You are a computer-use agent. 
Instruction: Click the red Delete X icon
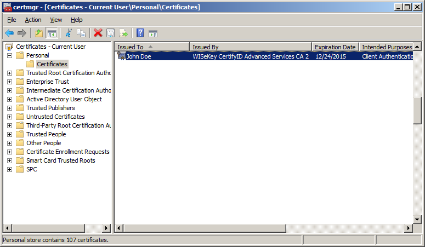[x=98, y=33]
